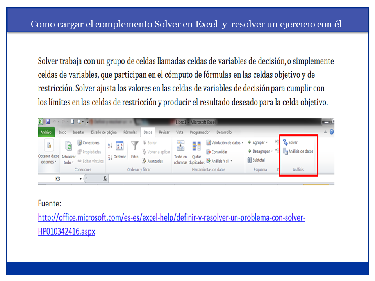Launch the Solver add-in

pos(290,142)
